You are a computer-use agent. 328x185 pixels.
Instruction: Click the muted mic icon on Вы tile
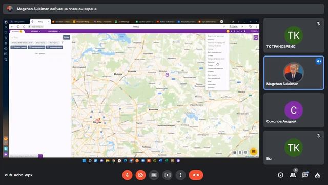click(x=319, y=136)
